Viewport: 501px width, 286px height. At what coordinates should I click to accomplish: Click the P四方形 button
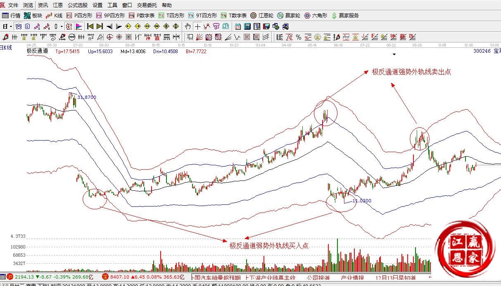[79, 16]
